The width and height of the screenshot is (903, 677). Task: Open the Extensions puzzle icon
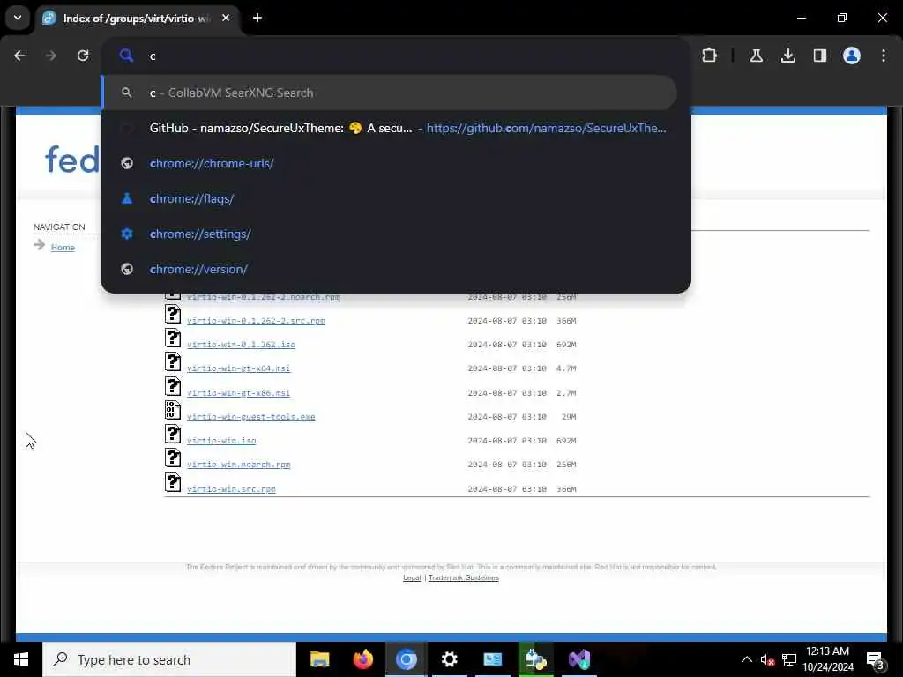click(710, 56)
